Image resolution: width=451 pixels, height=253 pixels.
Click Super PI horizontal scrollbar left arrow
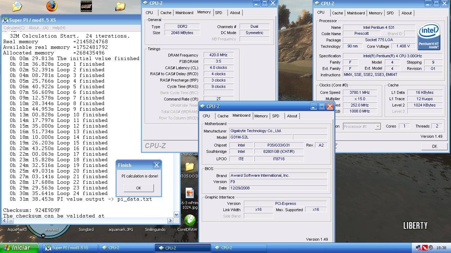point(5,221)
